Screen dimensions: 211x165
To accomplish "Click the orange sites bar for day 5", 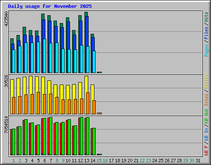I will click(38, 103).
